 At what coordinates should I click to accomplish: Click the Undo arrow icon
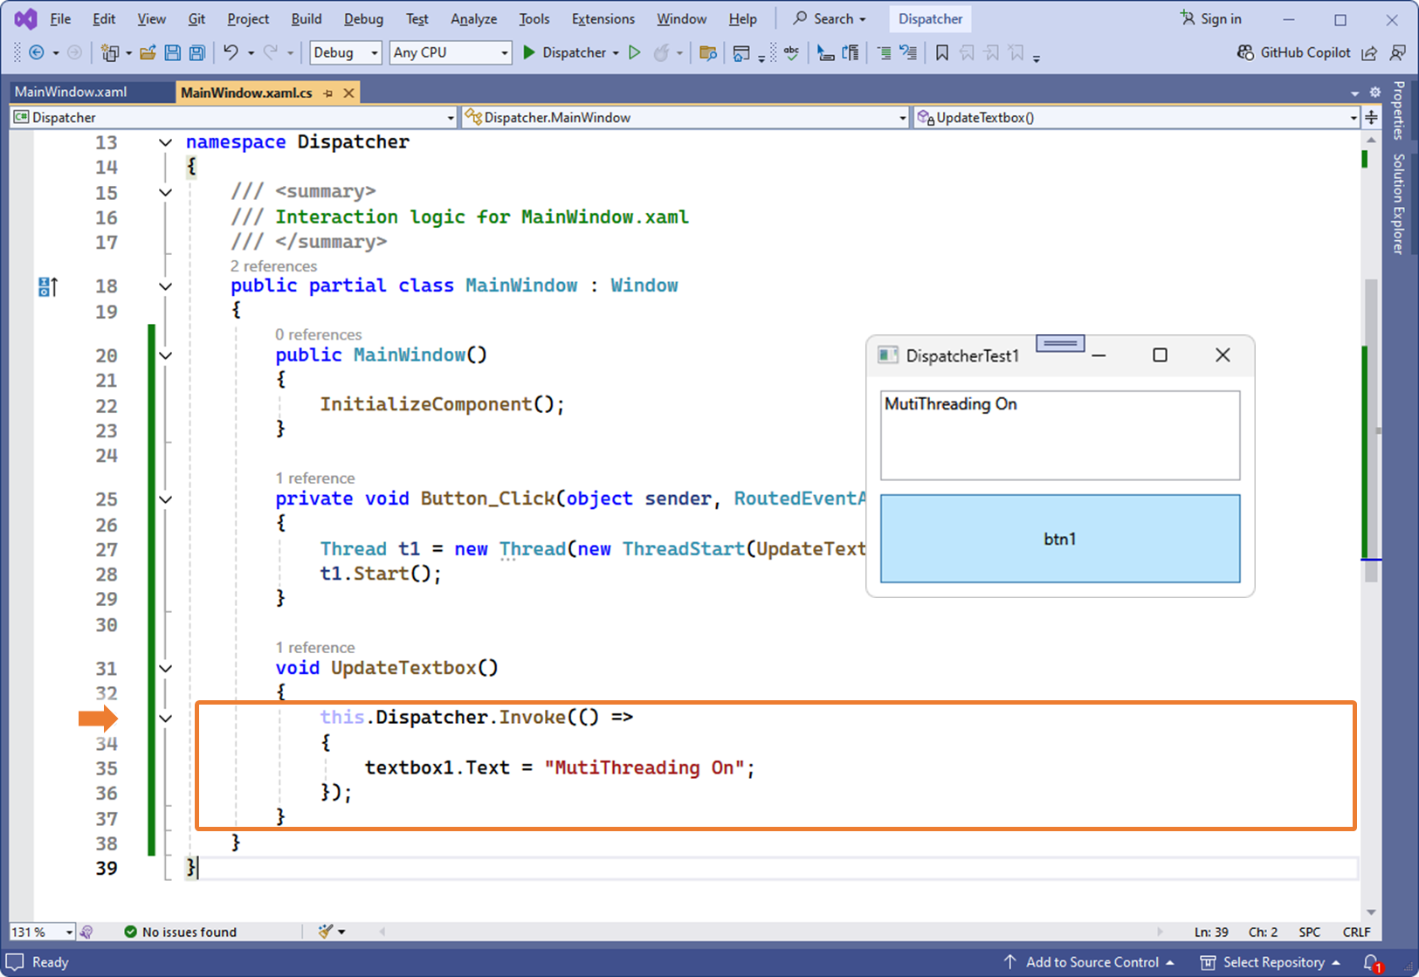pos(231,53)
